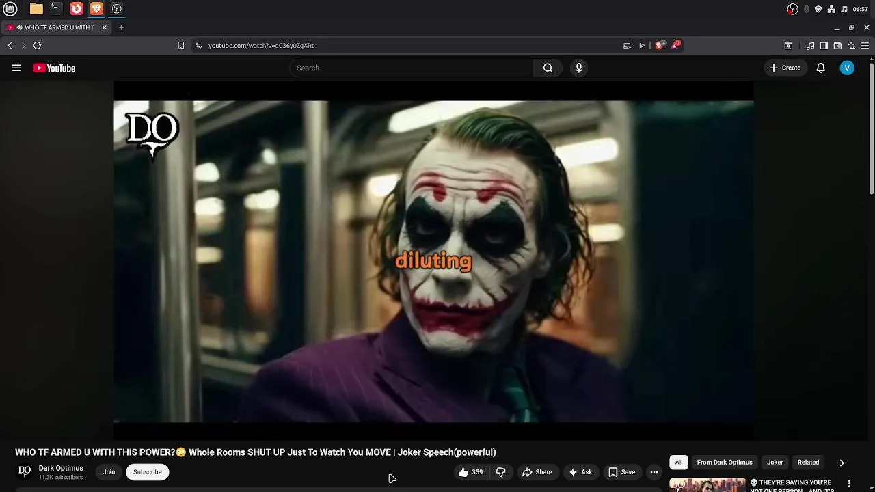
Task: Click the address bar URL
Action: (x=261, y=46)
